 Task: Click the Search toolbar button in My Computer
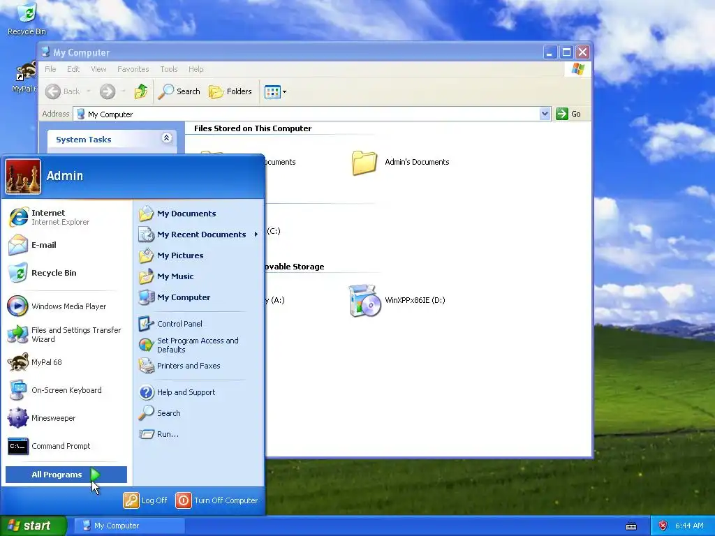click(179, 91)
